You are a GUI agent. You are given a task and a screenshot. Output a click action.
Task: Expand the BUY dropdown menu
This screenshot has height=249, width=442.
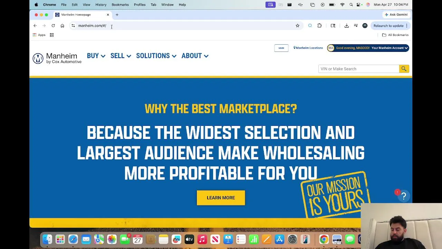[96, 56]
